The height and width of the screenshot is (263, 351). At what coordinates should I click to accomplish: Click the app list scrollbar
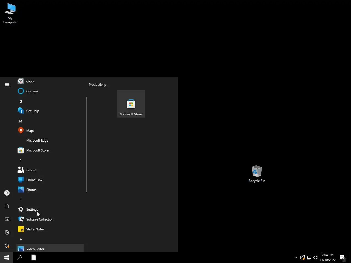pyautogui.click(x=87, y=145)
